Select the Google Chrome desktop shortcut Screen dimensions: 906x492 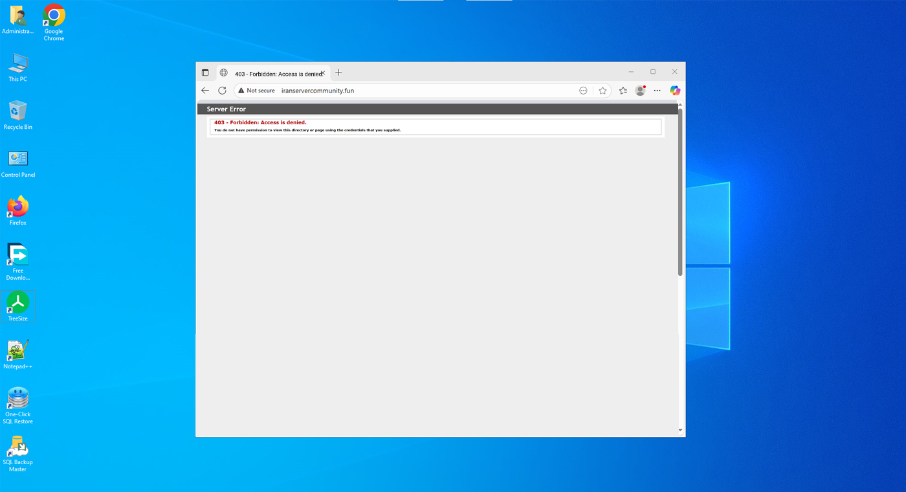point(54,23)
